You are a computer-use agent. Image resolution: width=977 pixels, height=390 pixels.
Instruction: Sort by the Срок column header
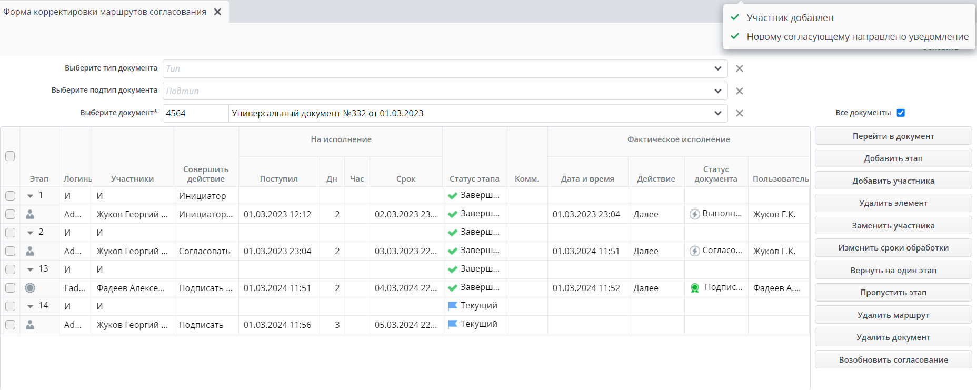point(405,178)
